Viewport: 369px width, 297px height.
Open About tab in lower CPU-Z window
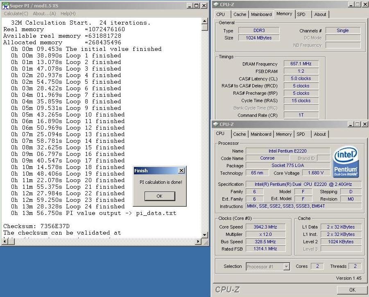[319, 134]
